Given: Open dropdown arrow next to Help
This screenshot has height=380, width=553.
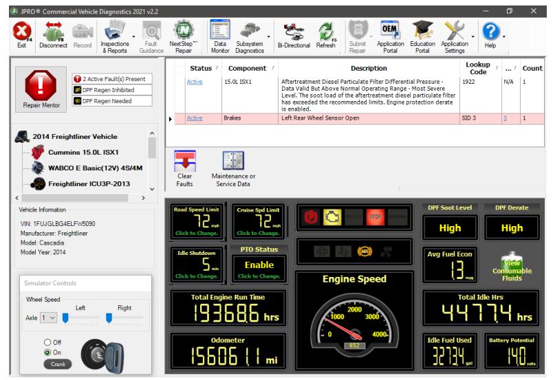Looking at the screenshot, I should point(504,36).
